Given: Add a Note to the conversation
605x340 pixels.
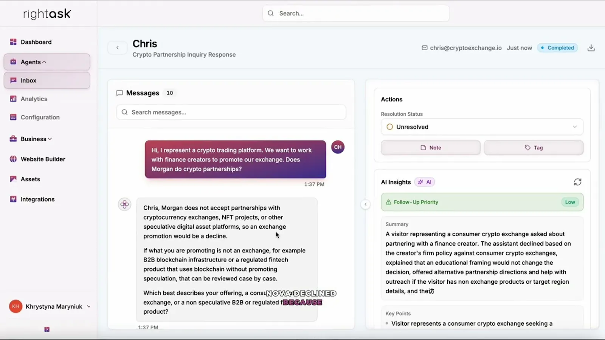Looking at the screenshot, I should [431, 148].
